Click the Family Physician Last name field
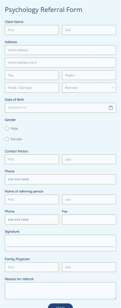 pos(89,267)
